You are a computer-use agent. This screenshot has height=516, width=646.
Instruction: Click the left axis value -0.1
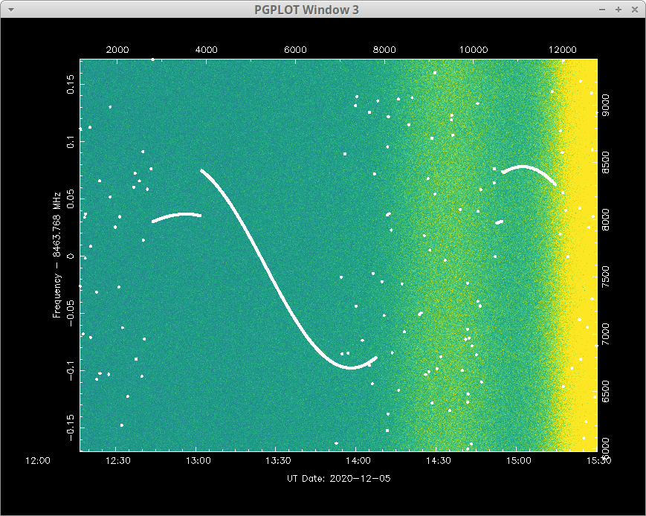(x=71, y=370)
